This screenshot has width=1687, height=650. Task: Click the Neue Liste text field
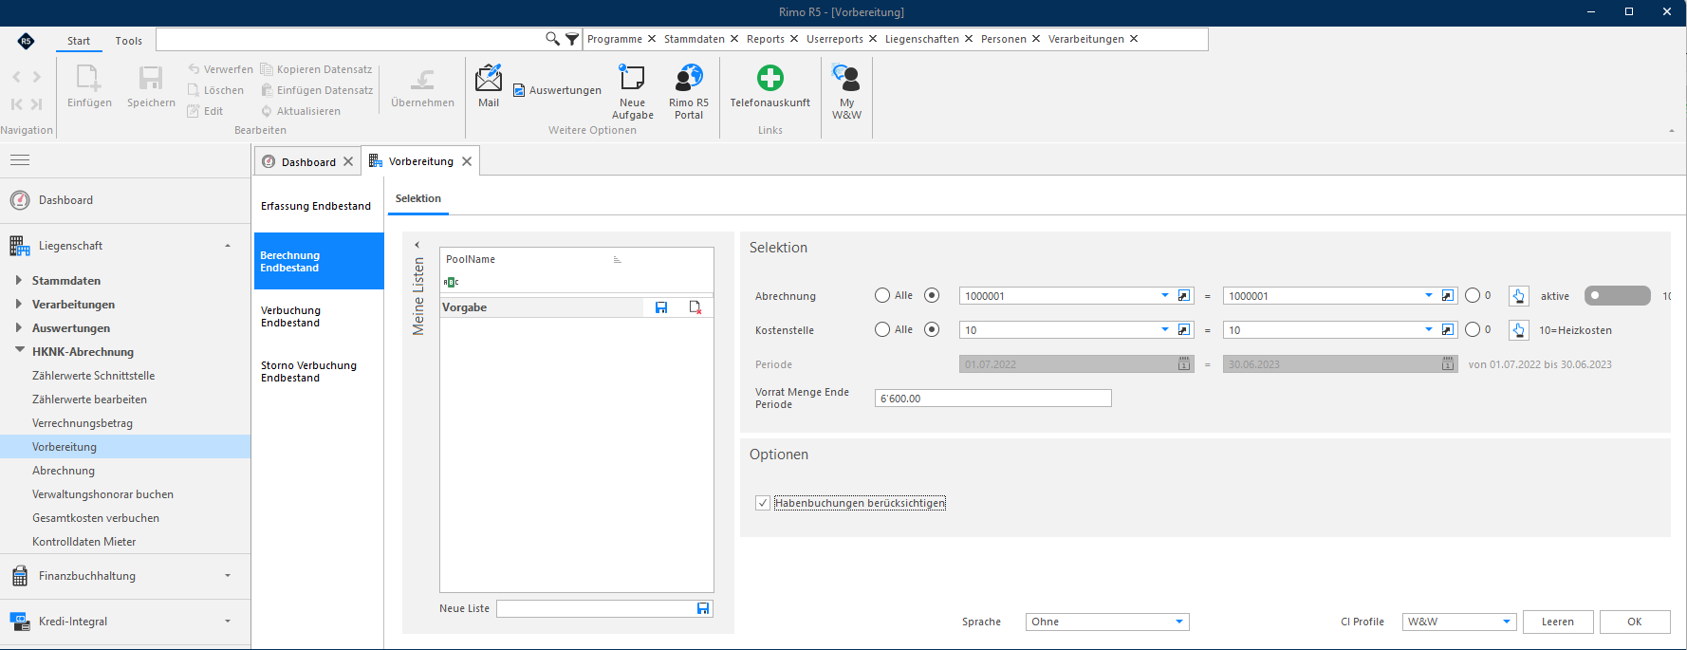point(596,608)
